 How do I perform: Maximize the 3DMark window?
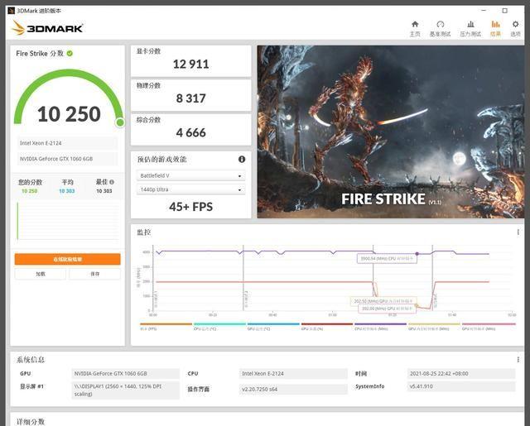click(x=504, y=11)
